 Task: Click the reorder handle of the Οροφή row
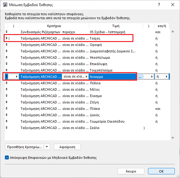click(6, 45)
